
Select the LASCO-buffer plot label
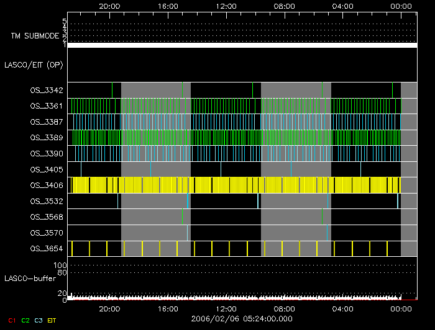(x=31, y=280)
